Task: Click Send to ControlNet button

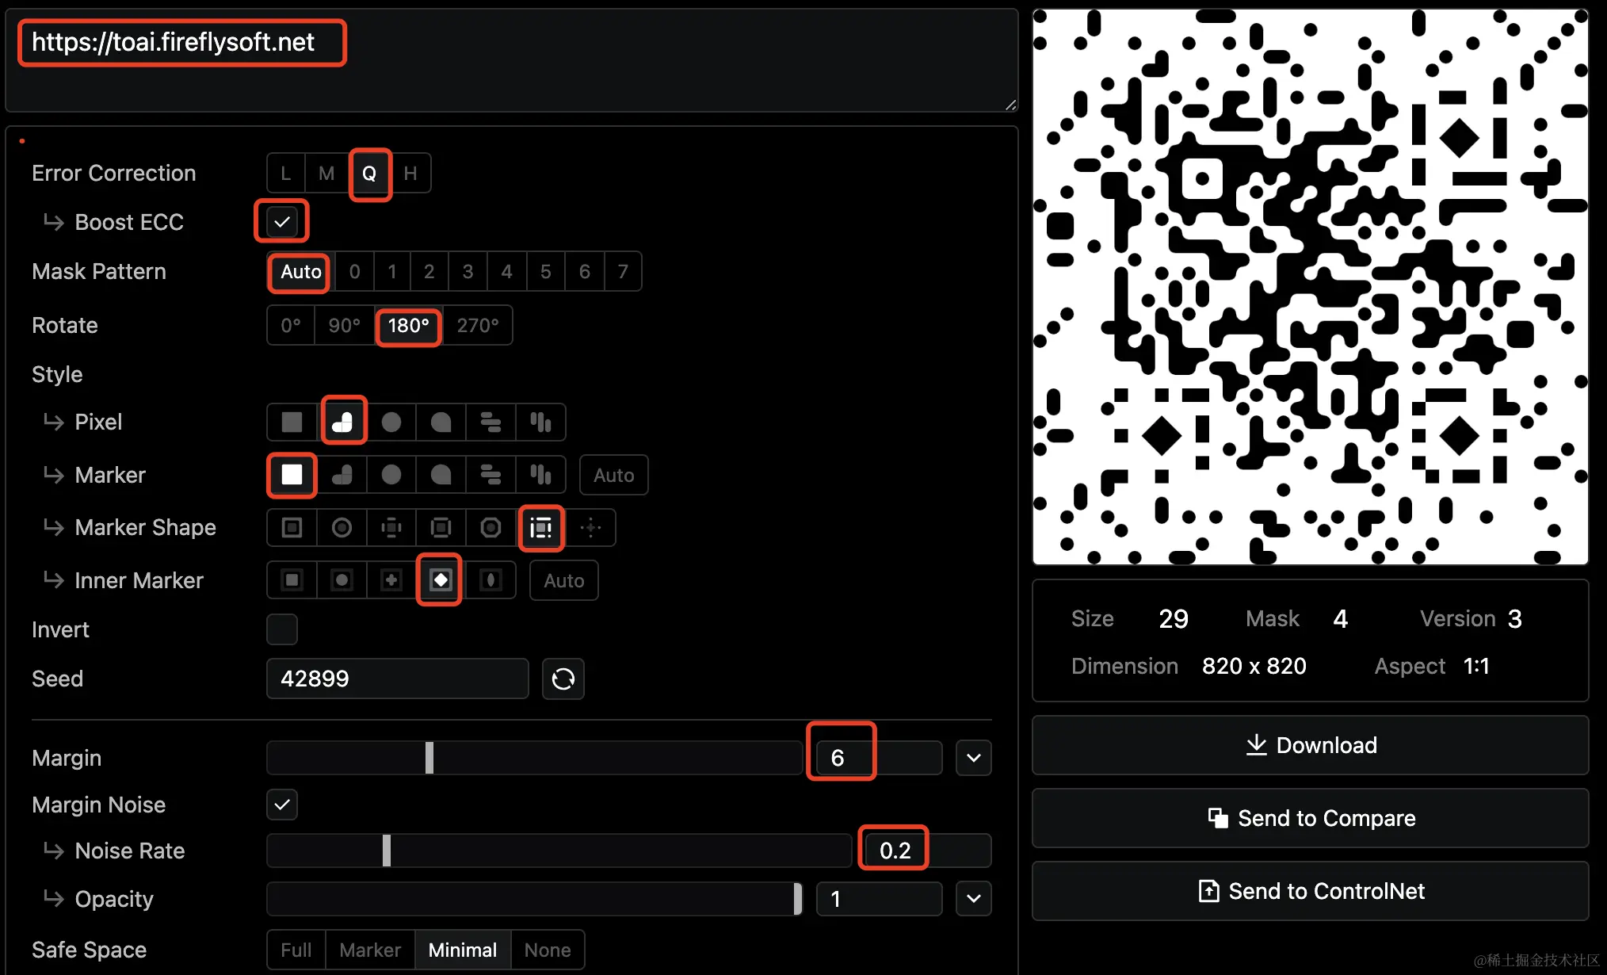Action: click(x=1311, y=891)
